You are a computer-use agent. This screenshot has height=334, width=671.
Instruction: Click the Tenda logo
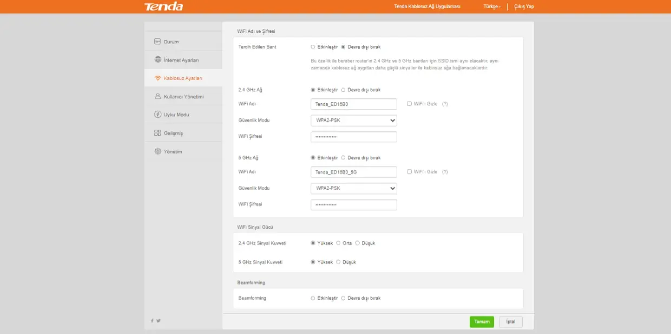pos(163,6)
